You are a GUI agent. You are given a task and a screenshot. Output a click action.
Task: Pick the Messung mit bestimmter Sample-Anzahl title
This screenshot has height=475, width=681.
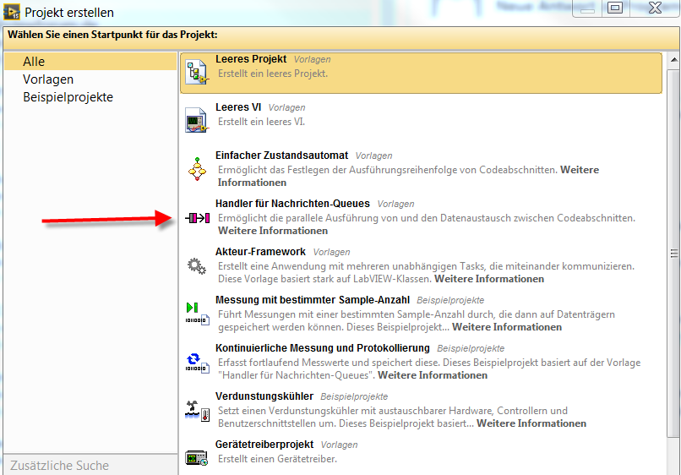coord(313,300)
